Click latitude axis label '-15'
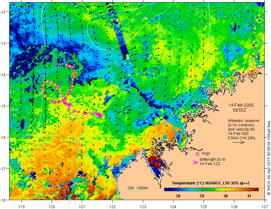Screen dimensions: 271x209 click(3, 106)
